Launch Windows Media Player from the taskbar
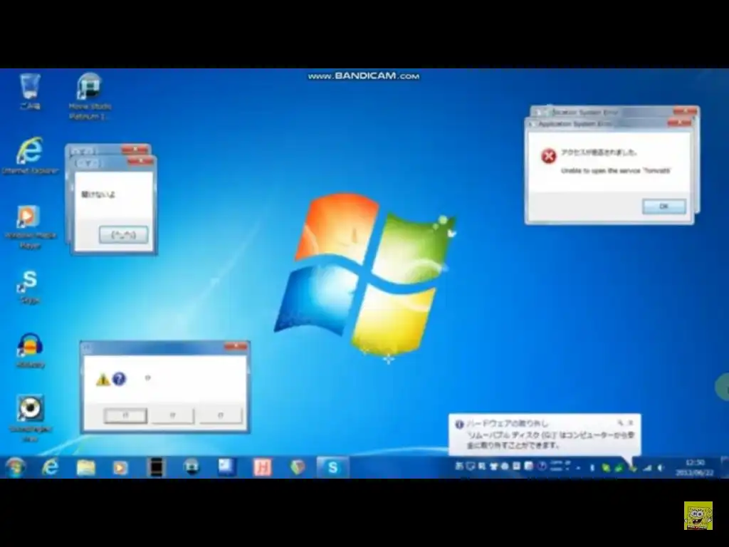The height and width of the screenshot is (547, 729). (120, 467)
